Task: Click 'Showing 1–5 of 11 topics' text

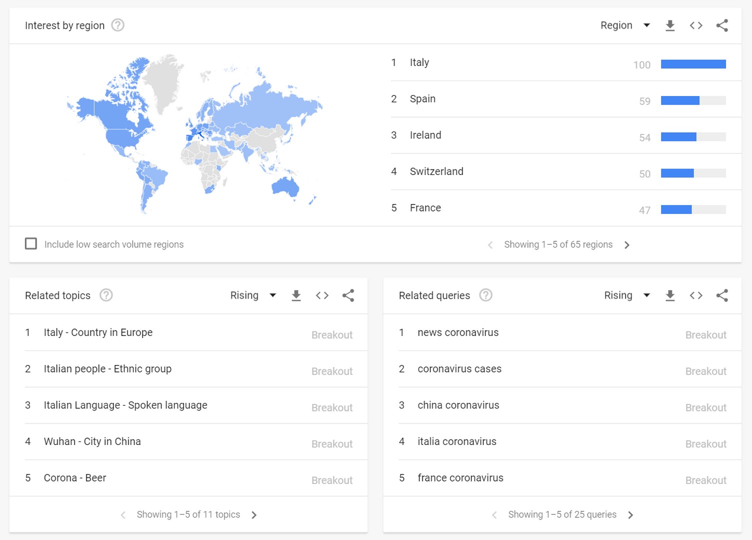Action: click(x=188, y=514)
